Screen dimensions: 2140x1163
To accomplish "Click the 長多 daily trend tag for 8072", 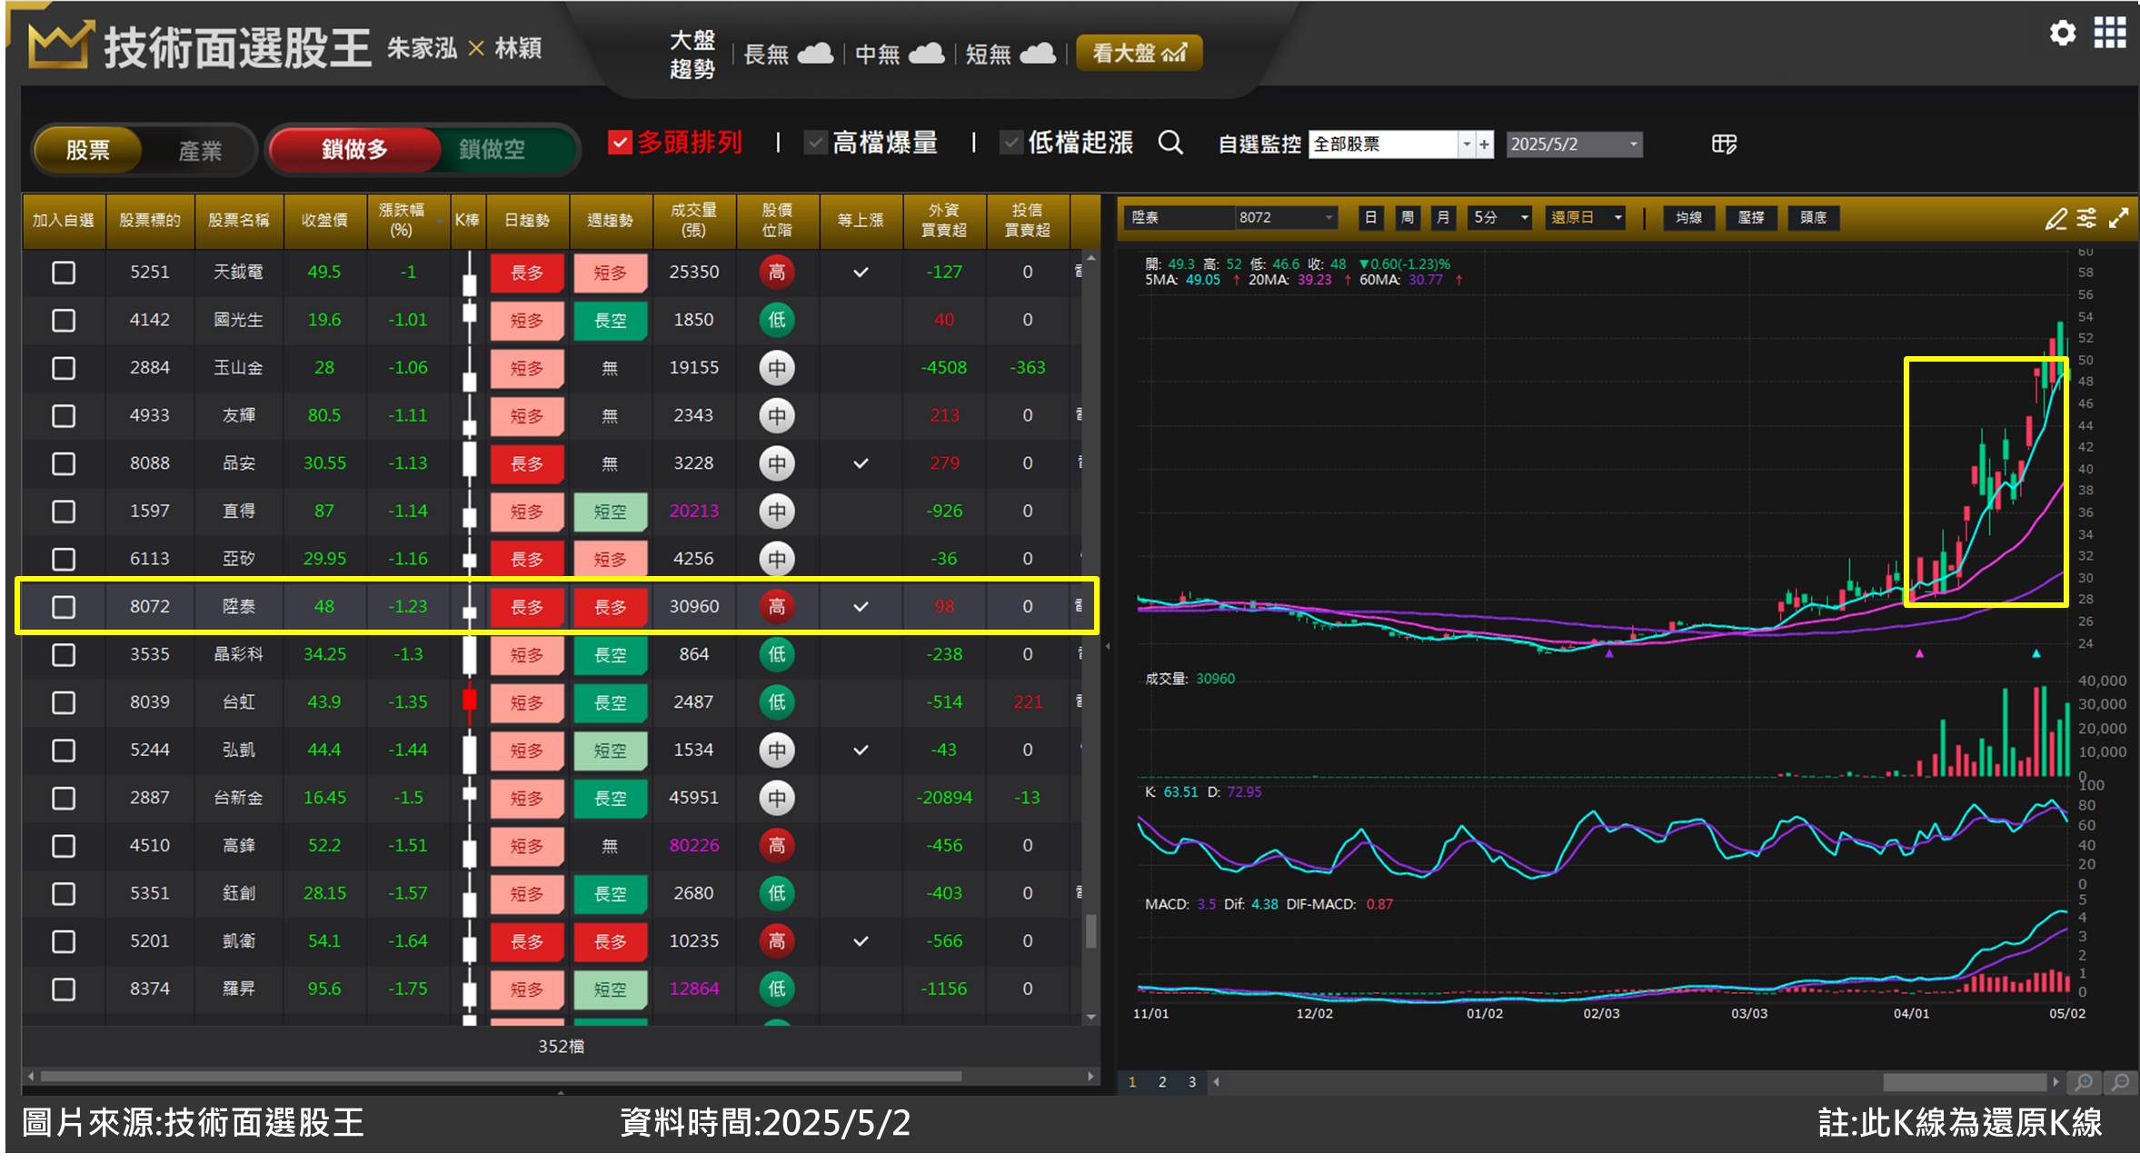I will tap(527, 606).
